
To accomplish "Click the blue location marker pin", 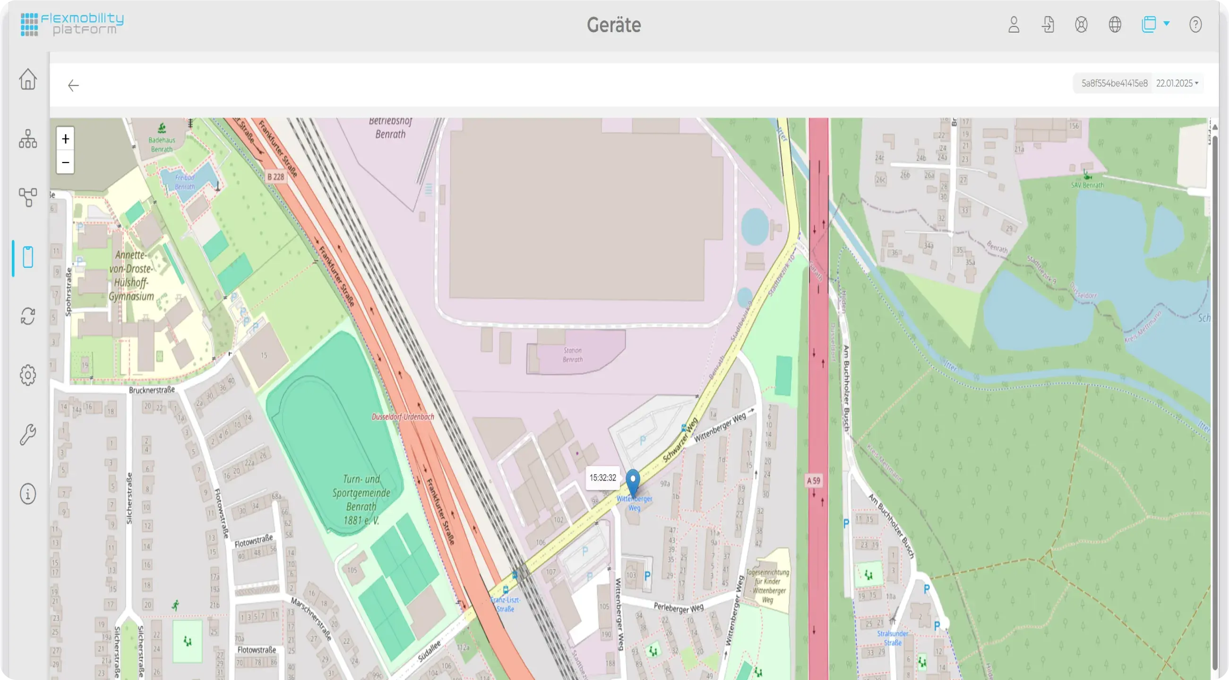I will pos(633,481).
